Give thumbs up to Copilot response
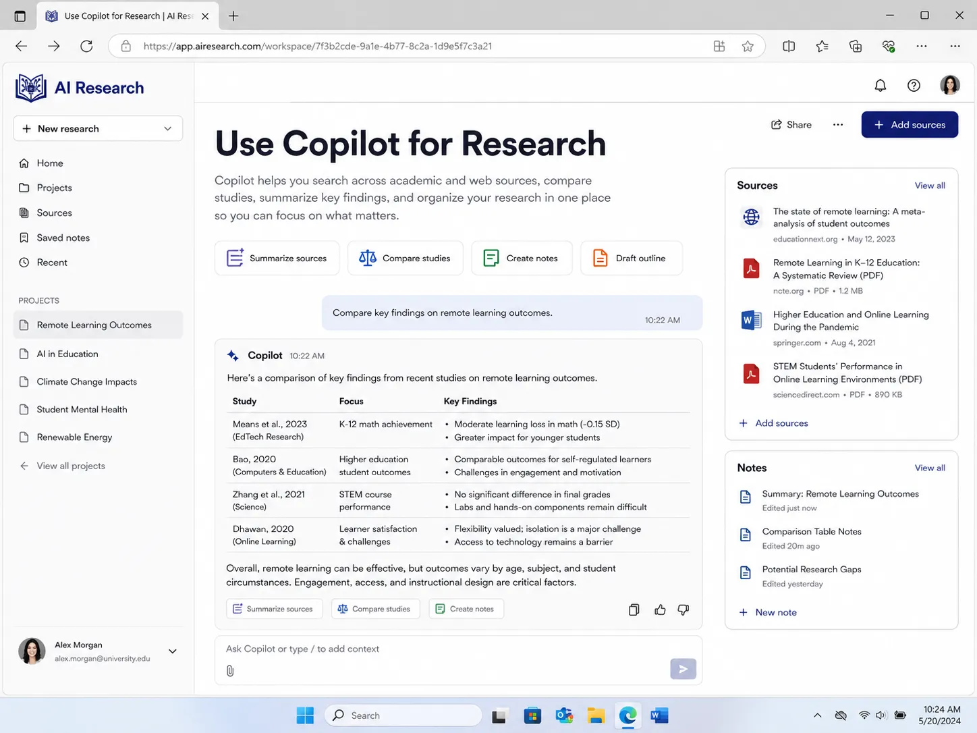The height and width of the screenshot is (733, 977). point(660,609)
